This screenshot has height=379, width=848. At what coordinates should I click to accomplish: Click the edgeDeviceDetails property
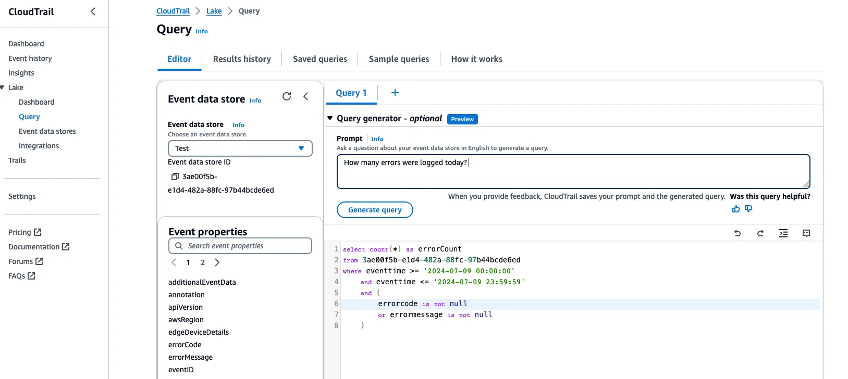[x=199, y=332]
